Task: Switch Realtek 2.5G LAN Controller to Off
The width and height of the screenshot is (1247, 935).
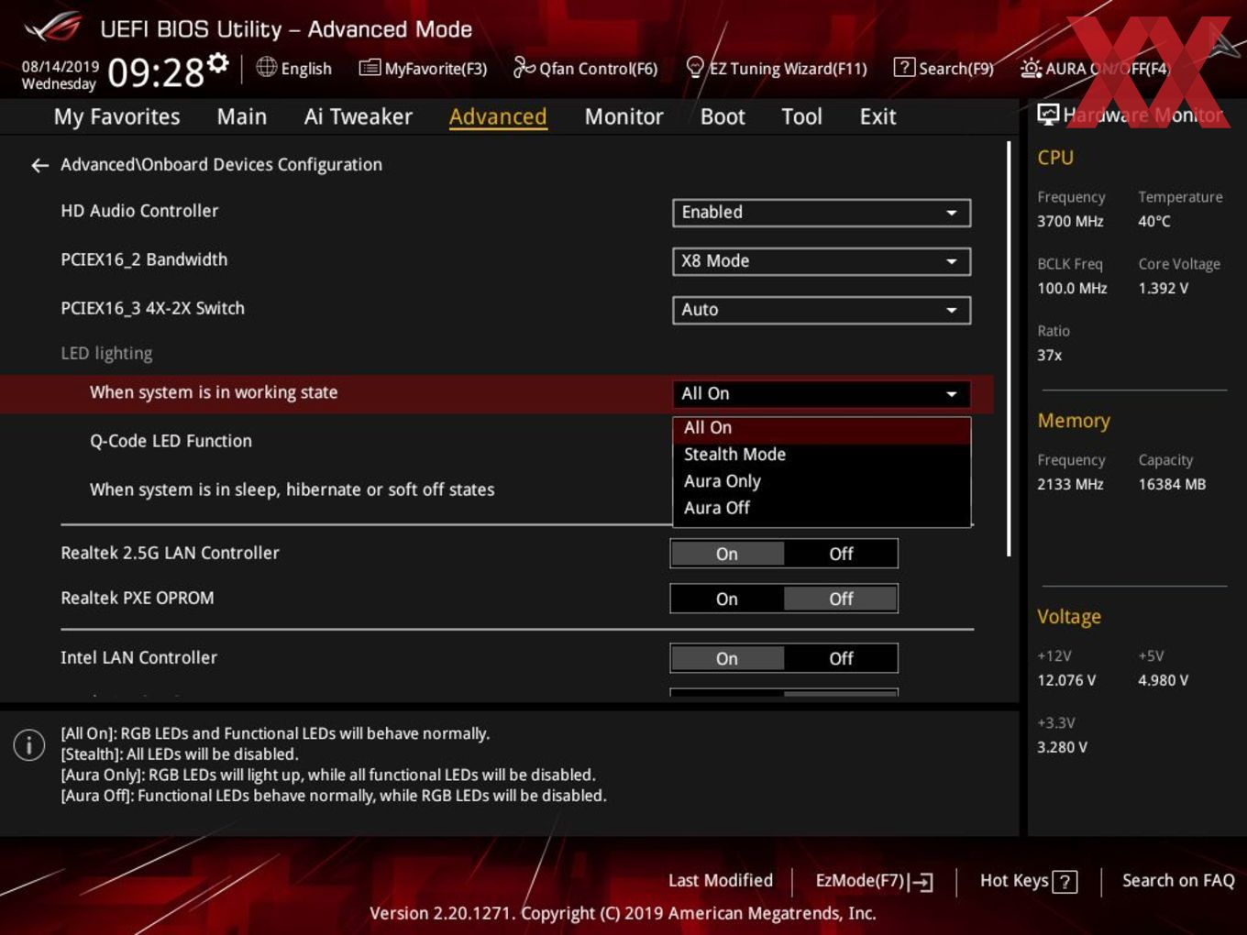Action: [x=841, y=554]
